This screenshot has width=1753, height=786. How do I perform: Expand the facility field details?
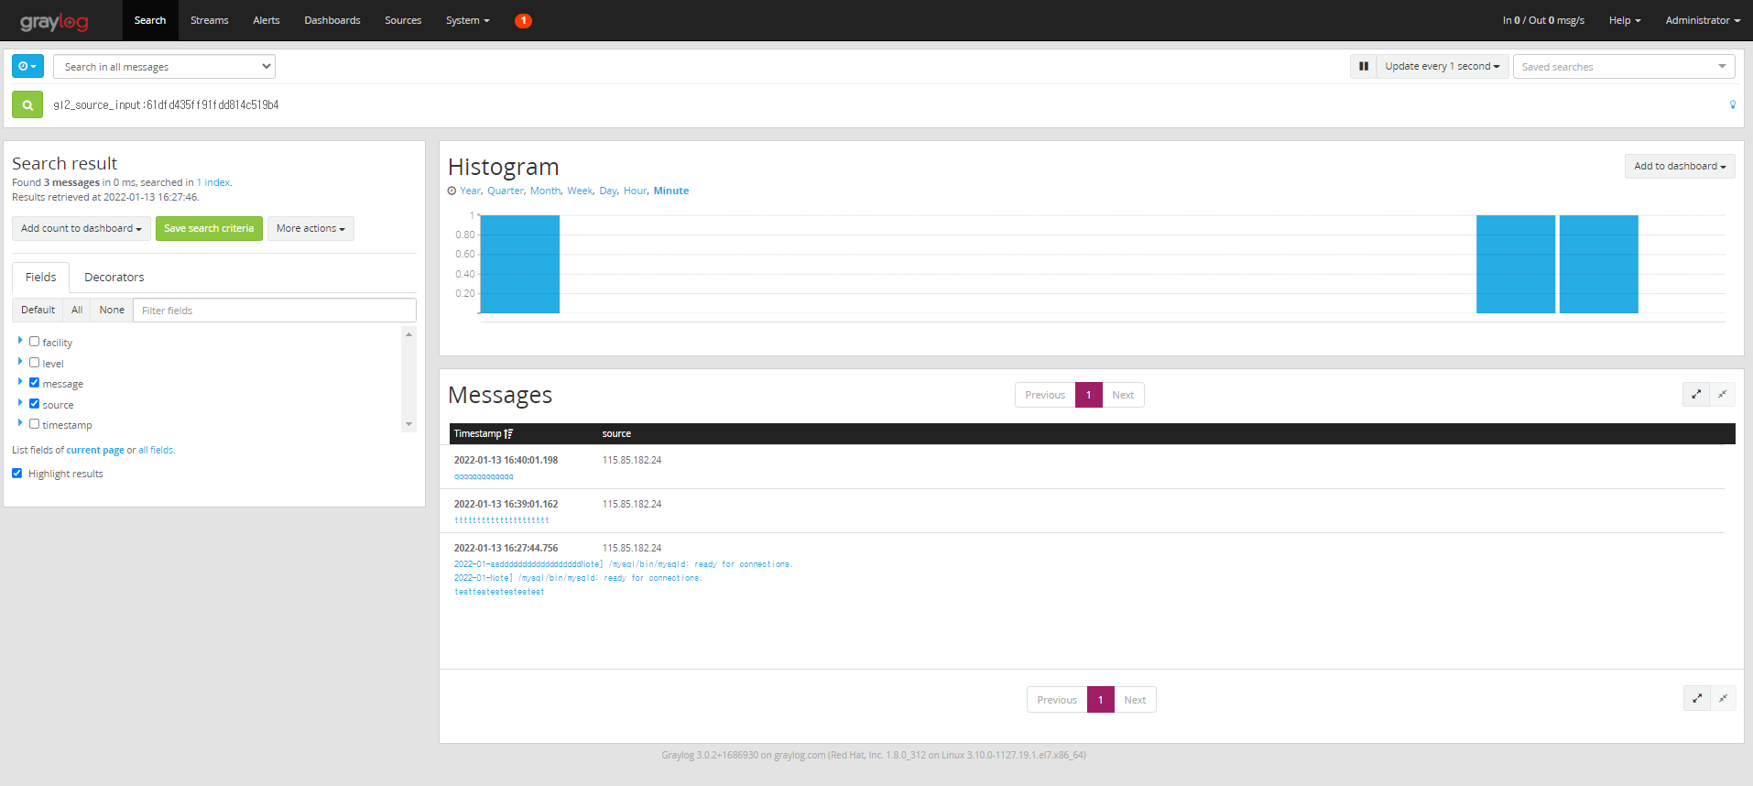coord(20,340)
